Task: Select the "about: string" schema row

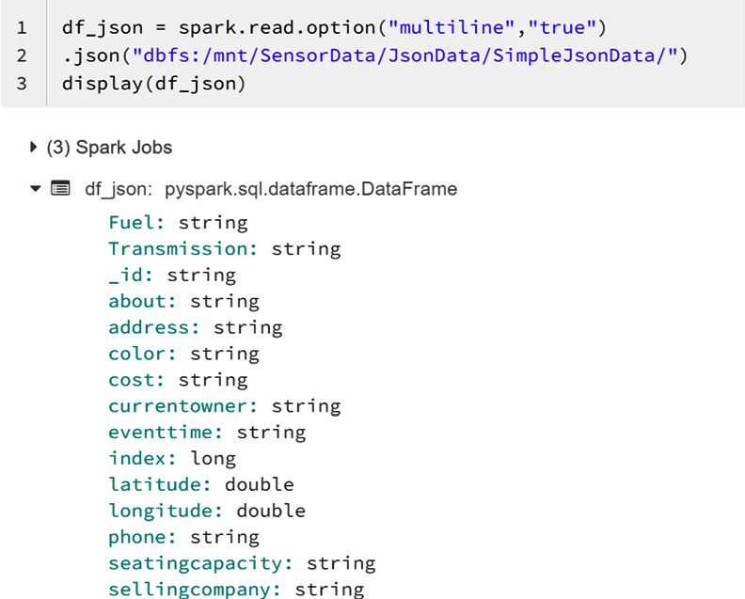Action: pyautogui.click(x=183, y=301)
